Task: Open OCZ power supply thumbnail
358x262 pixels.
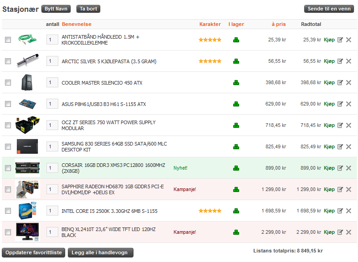Action: pyautogui.click(x=27, y=125)
